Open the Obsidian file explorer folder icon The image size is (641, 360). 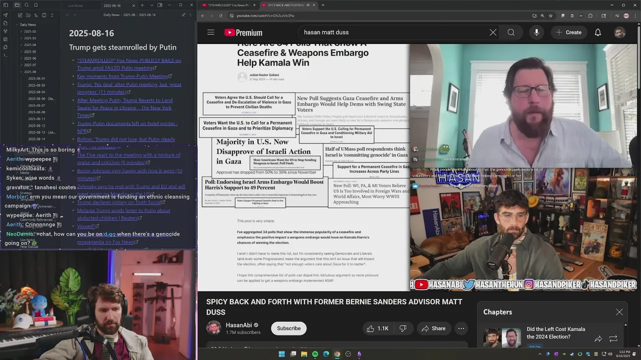pos(17,5)
